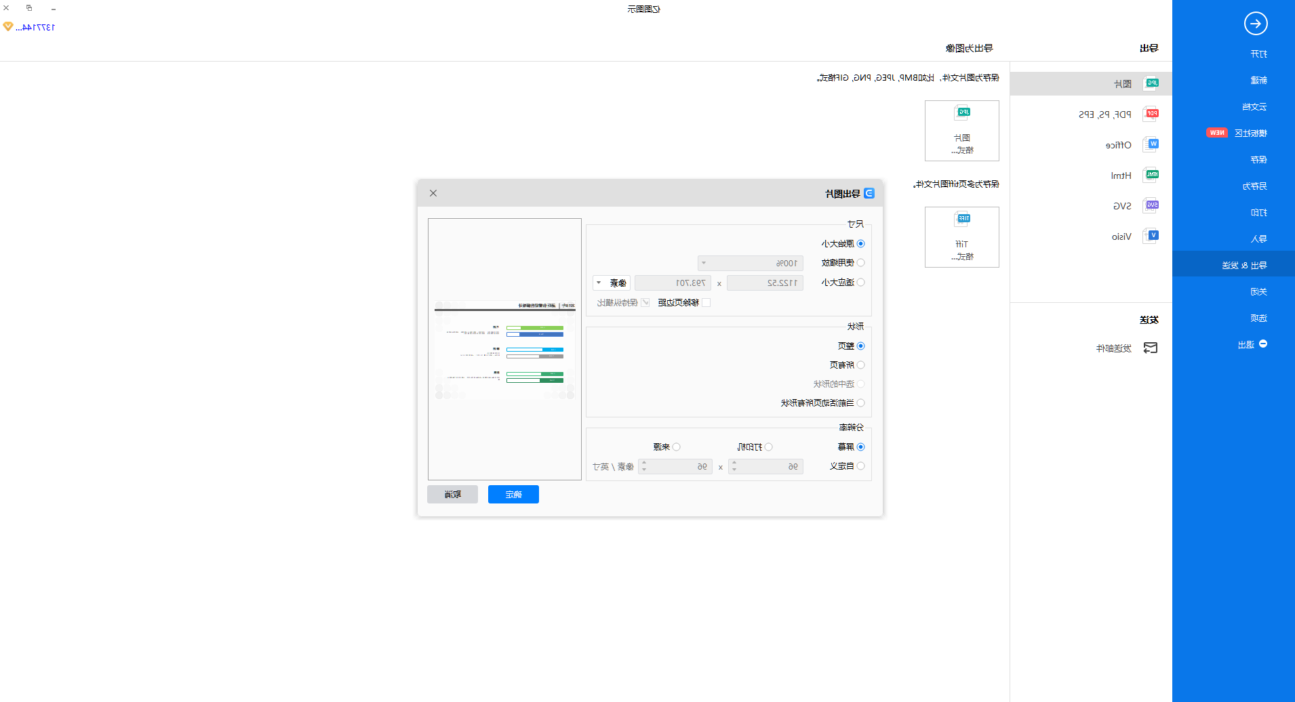1295x702 pixels.
Task: Click the 导出图片 dialog logo icon
Action: (x=869, y=193)
